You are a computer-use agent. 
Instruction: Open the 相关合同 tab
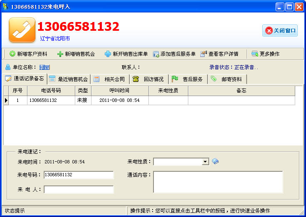tap(110, 79)
